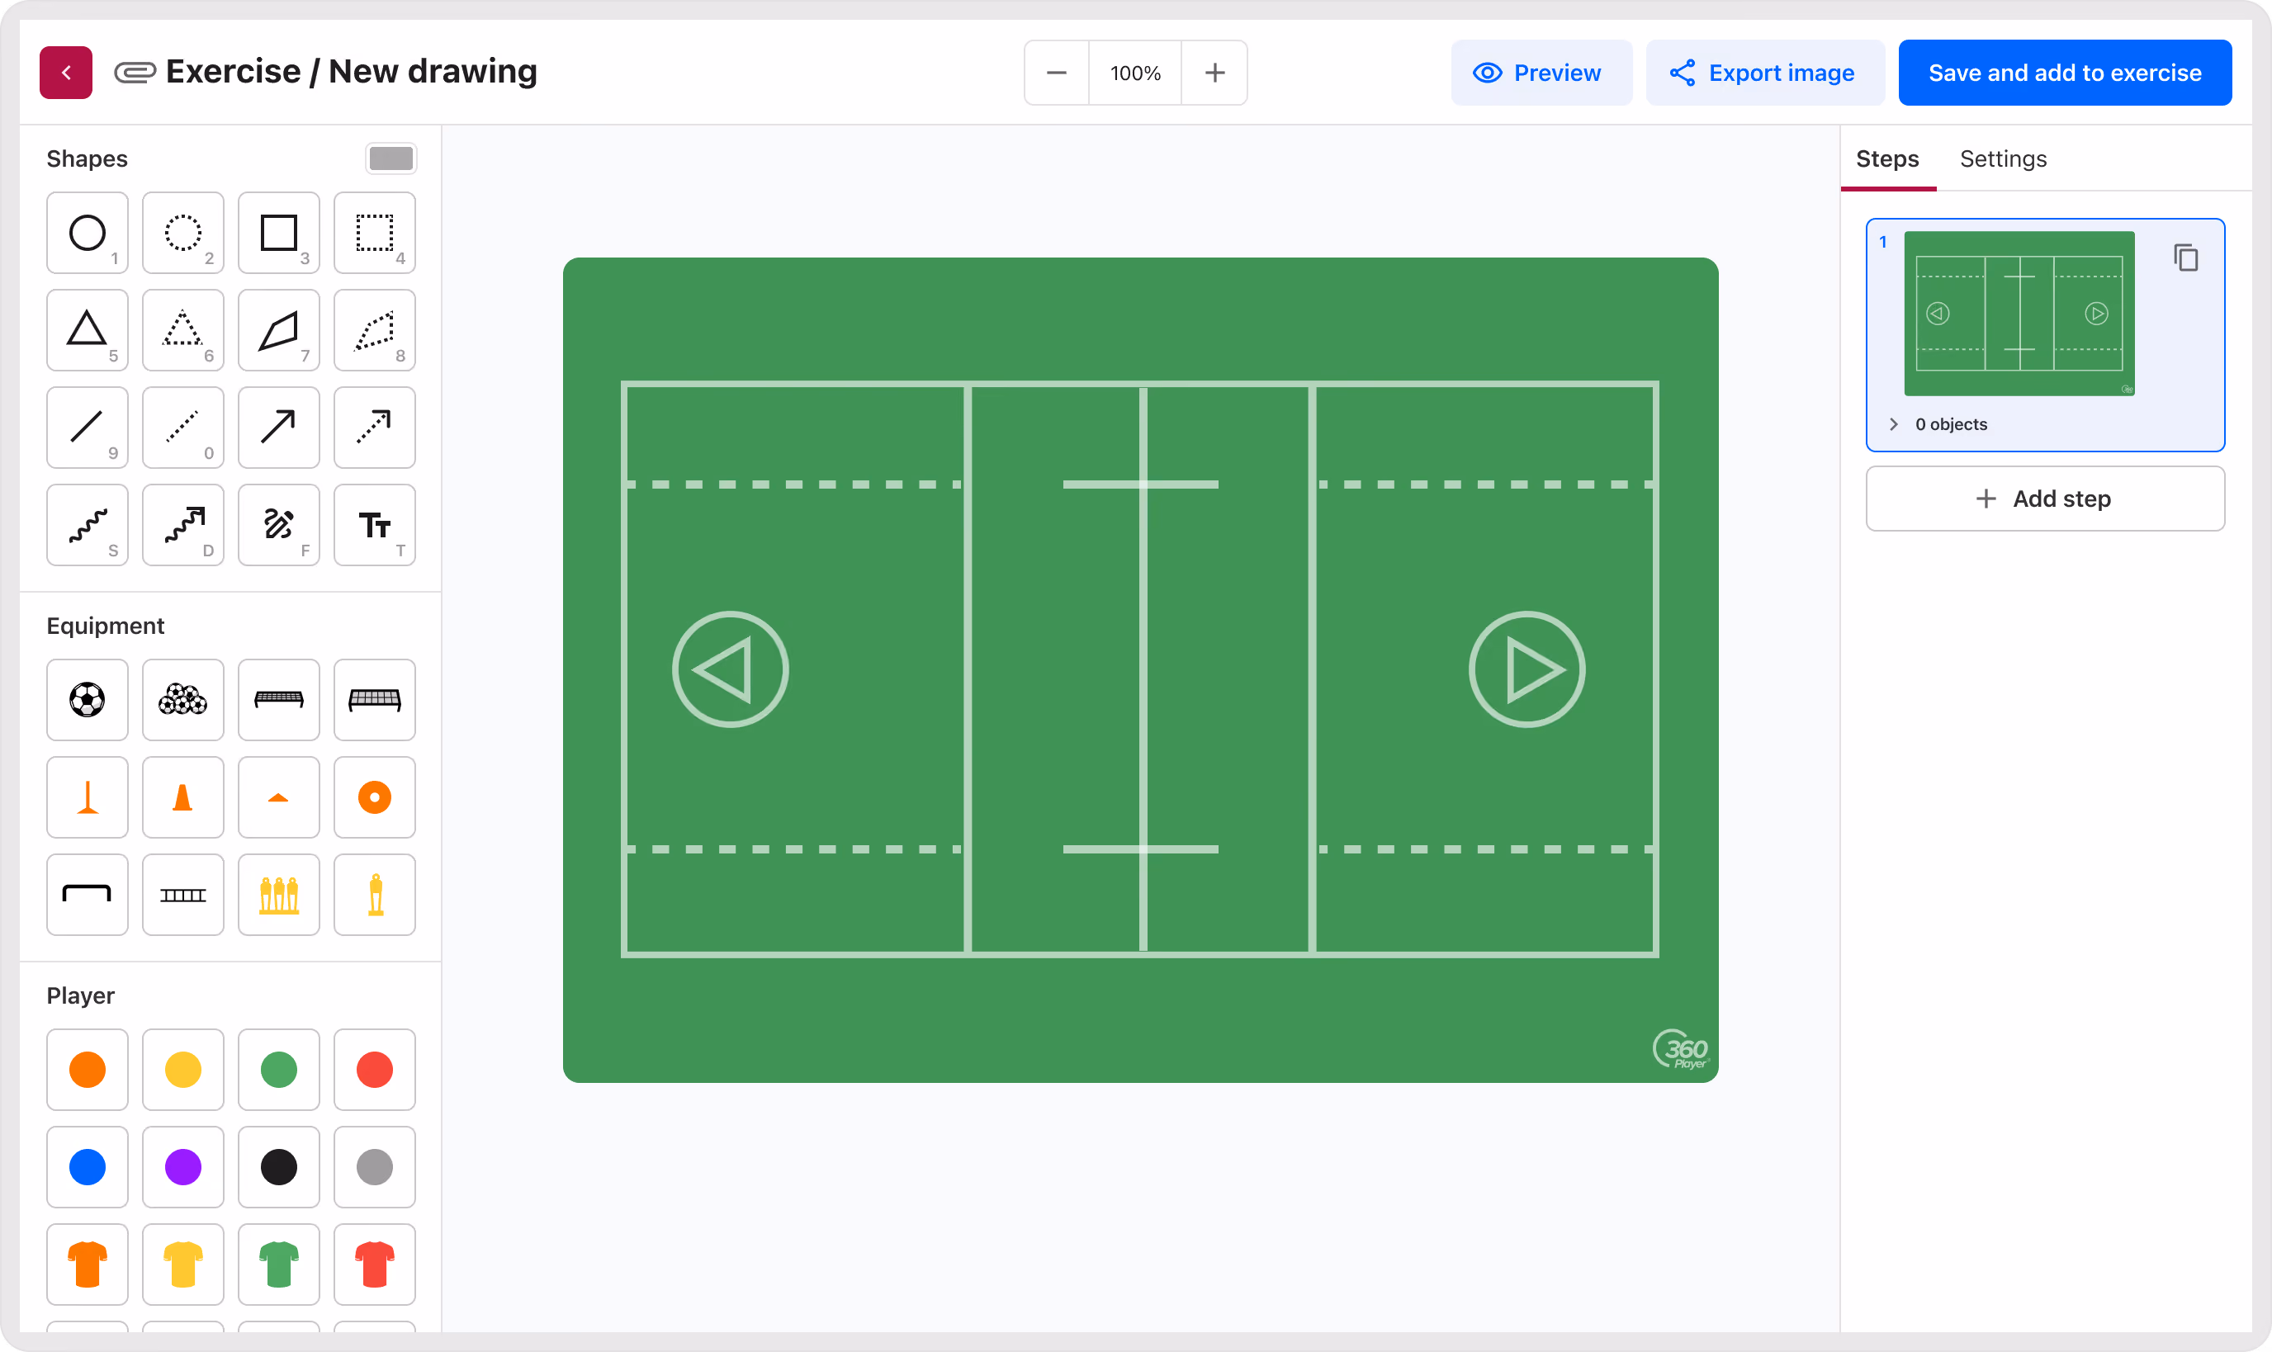Add the small goal equipment
The height and width of the screenshot is (1352, 2272).
tap(279, 700)
